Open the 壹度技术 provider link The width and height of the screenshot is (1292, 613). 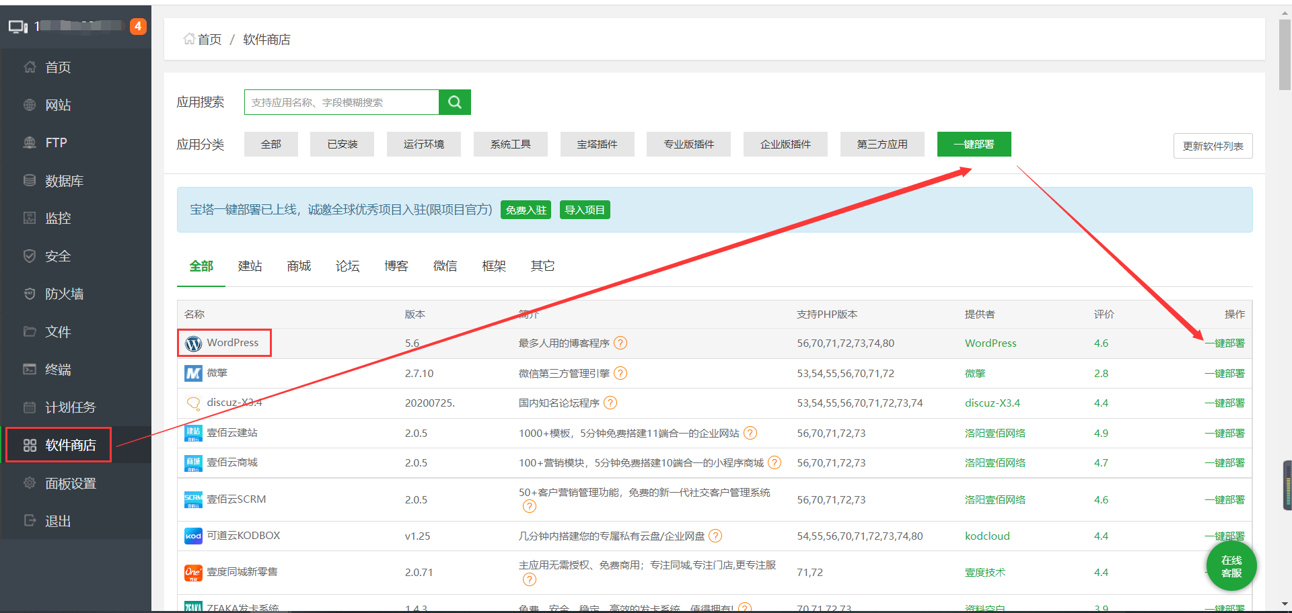tap(985, 572)
